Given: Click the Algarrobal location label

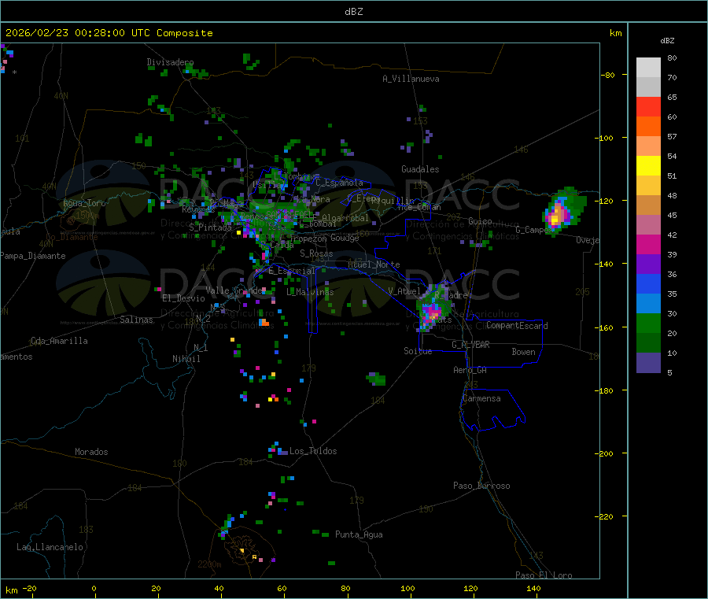Looking at the screenshot, I should (345, 218).
